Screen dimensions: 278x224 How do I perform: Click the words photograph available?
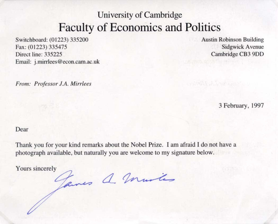point(44,153)
